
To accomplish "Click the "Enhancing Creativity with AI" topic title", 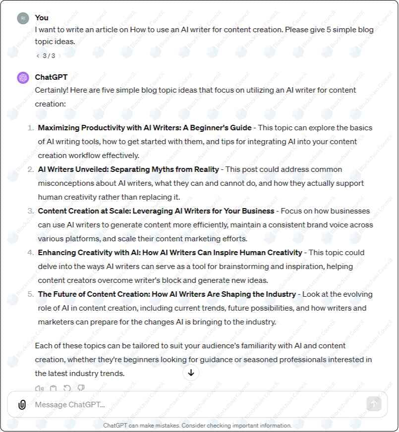I will pyautogui.click(x=170, y=253).
